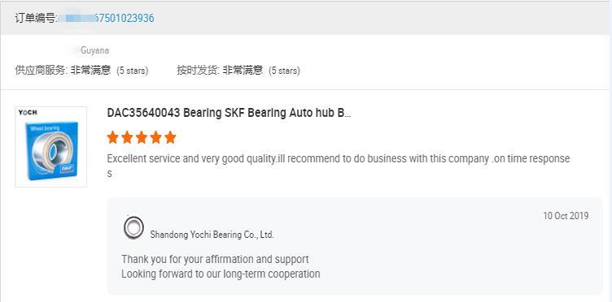The image size is (612, 302).
Task: Select the Guyana country label
Action: pos(95,50)
